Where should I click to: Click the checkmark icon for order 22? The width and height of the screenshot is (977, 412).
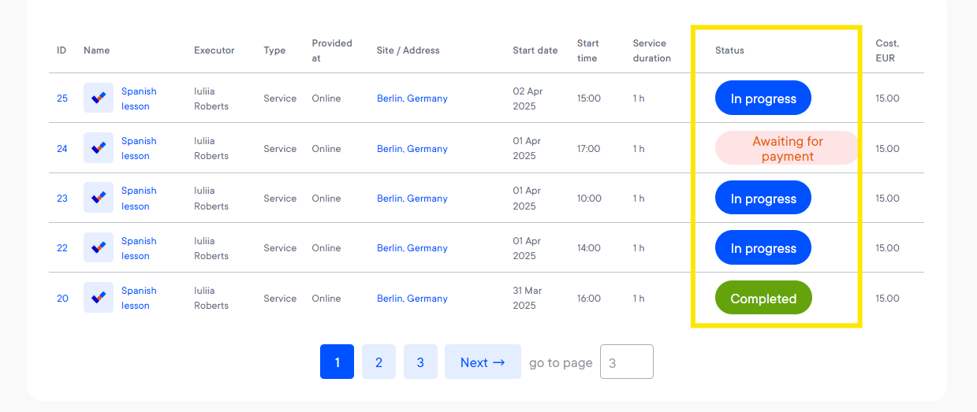click(99, 247)
